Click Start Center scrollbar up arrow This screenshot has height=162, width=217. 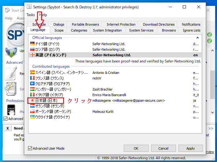pos(212,50)
